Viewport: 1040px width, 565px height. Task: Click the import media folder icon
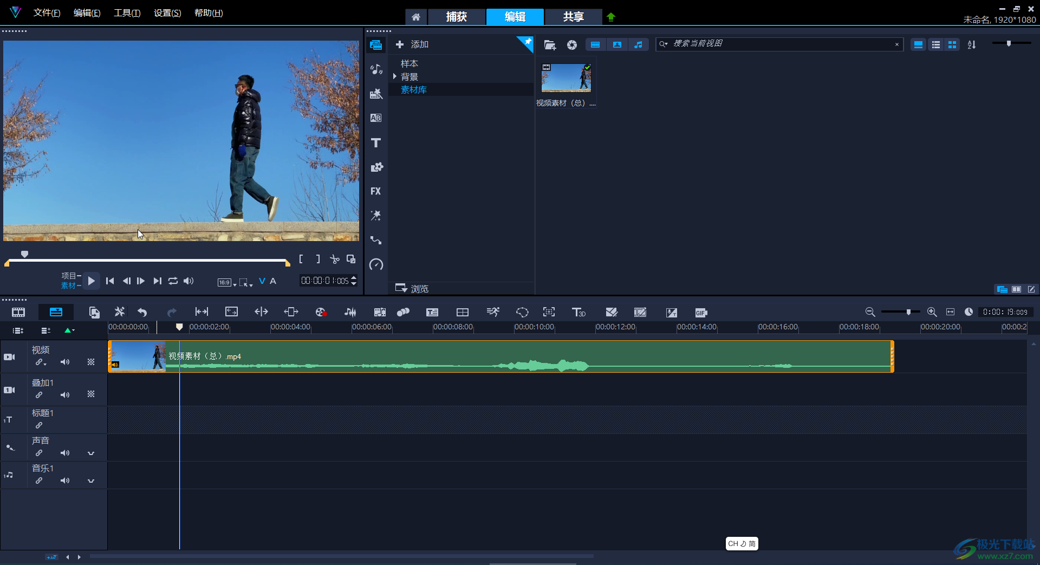tap(550, 45)
